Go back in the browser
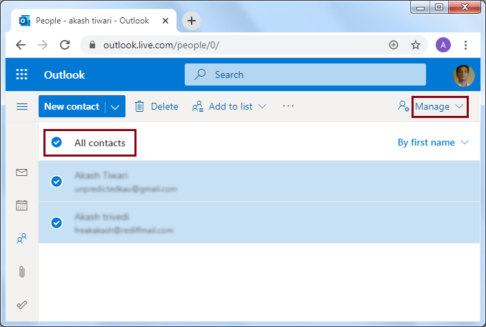This screenshot has height=327, width=486. [21, 45]
